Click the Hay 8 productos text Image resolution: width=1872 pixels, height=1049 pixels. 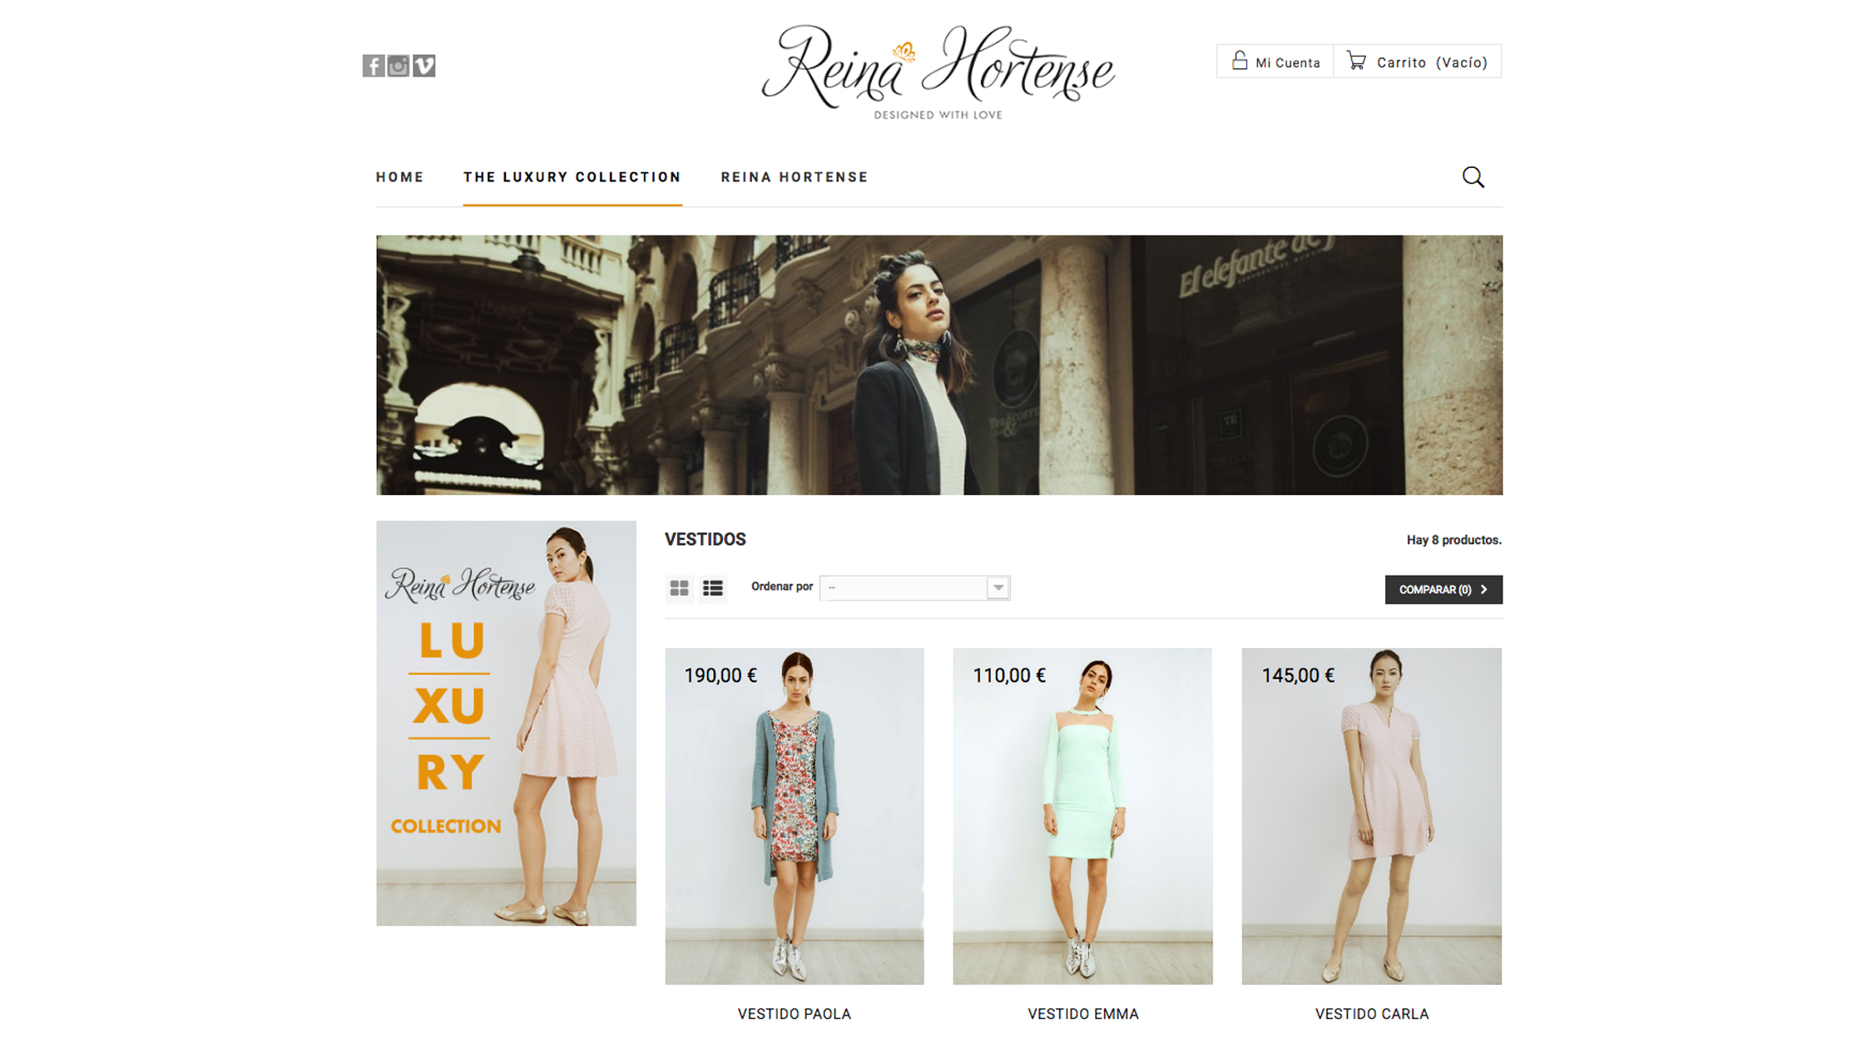[1454, 540]
